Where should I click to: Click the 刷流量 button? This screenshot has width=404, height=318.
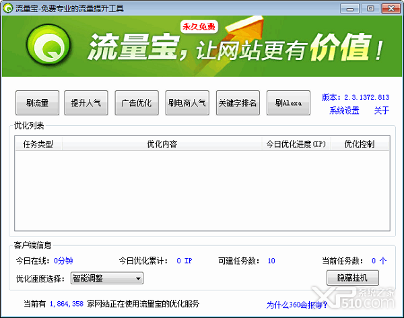coord(37,102)
